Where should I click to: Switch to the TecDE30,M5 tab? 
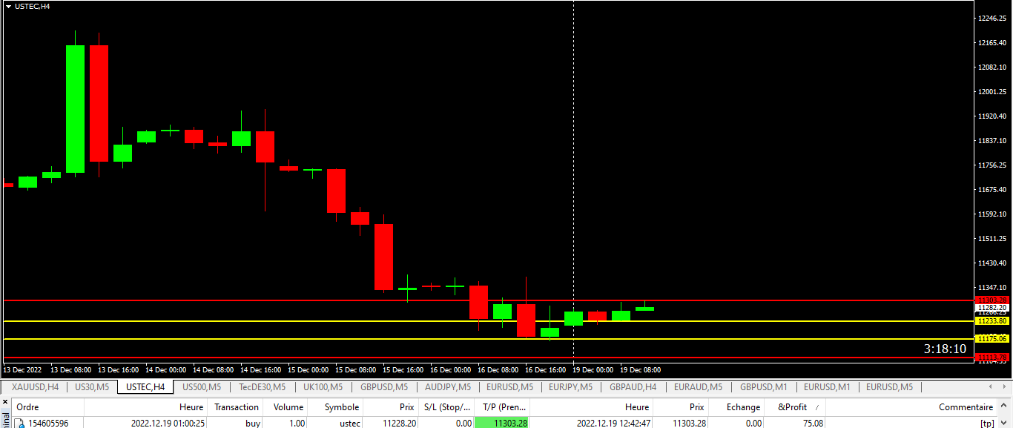[x=262, y=386]
